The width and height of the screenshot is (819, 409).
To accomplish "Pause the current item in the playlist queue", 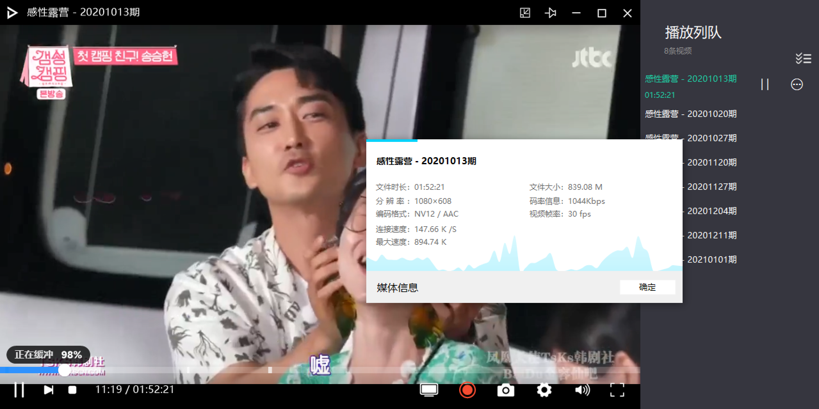I will point(765,85).
